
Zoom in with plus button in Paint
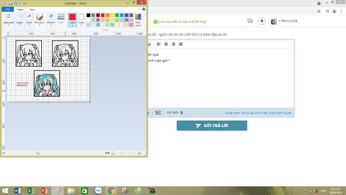pos(140,153)
